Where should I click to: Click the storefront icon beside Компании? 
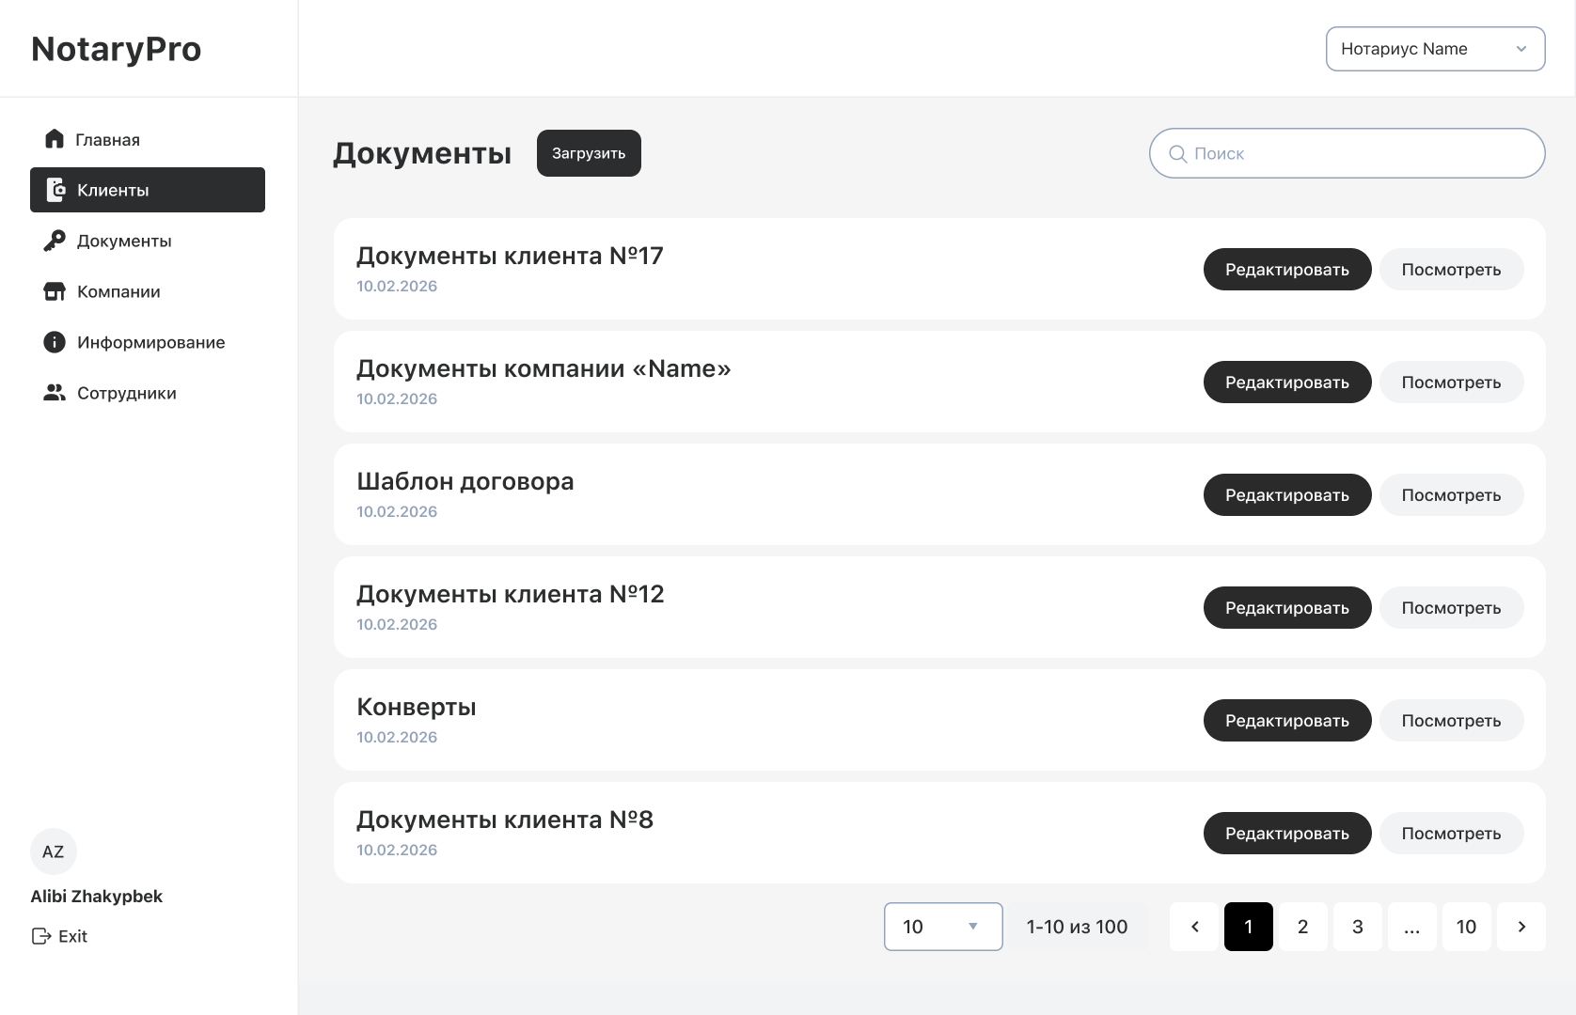(55, 291)
